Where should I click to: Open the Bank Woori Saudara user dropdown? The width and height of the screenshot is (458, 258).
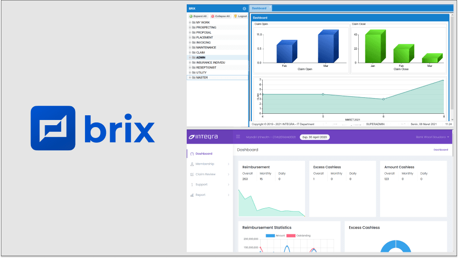(432, 137)
